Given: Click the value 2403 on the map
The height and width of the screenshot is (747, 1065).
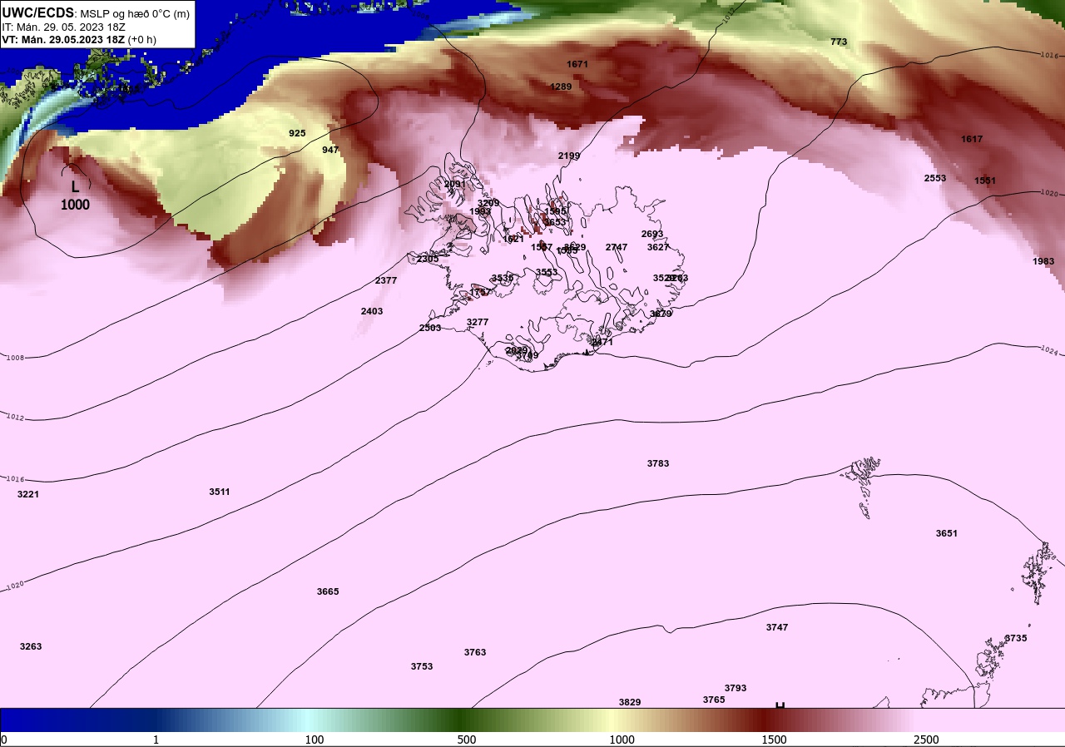Looking at the screenshot, I should click(x=372, y=311).
